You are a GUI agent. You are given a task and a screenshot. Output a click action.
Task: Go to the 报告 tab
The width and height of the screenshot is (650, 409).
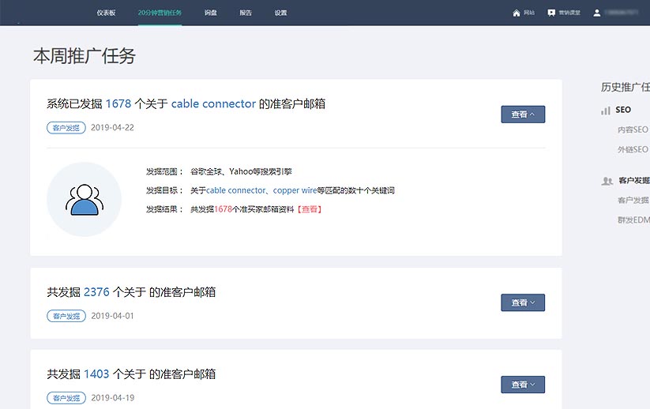[x=246, y=13]
